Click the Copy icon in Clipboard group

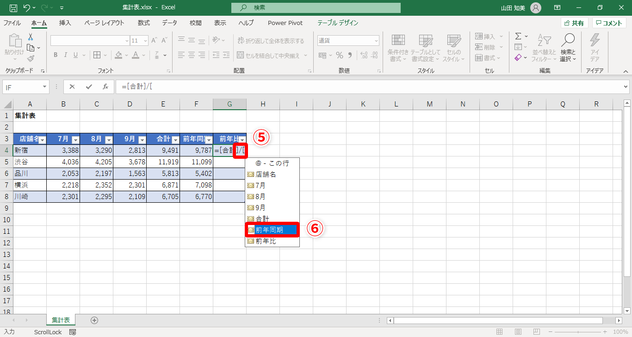click(x=31, y=48)
